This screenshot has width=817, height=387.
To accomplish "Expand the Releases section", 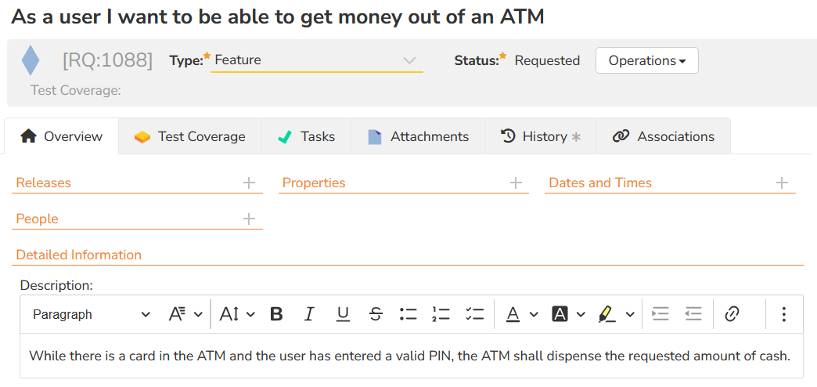I will click(249, 183).
